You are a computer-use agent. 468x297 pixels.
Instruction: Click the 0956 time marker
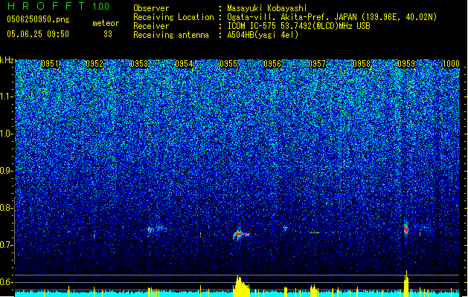[272, 64]
